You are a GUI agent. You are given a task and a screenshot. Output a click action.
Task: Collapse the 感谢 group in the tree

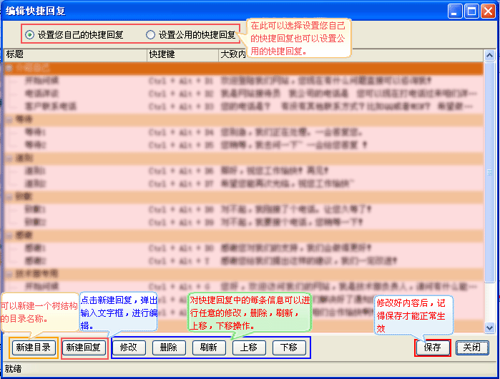point(9,235)
